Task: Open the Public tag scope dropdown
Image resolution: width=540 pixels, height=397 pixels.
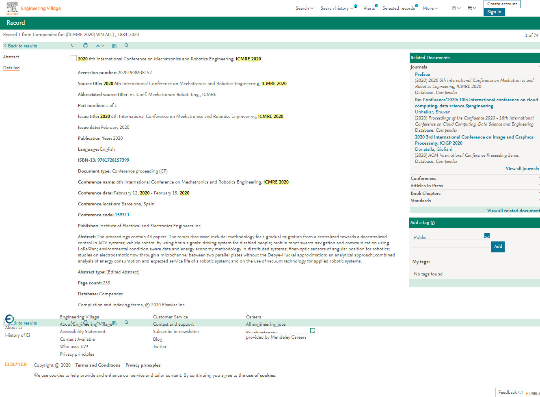Action: coord(487,236)
